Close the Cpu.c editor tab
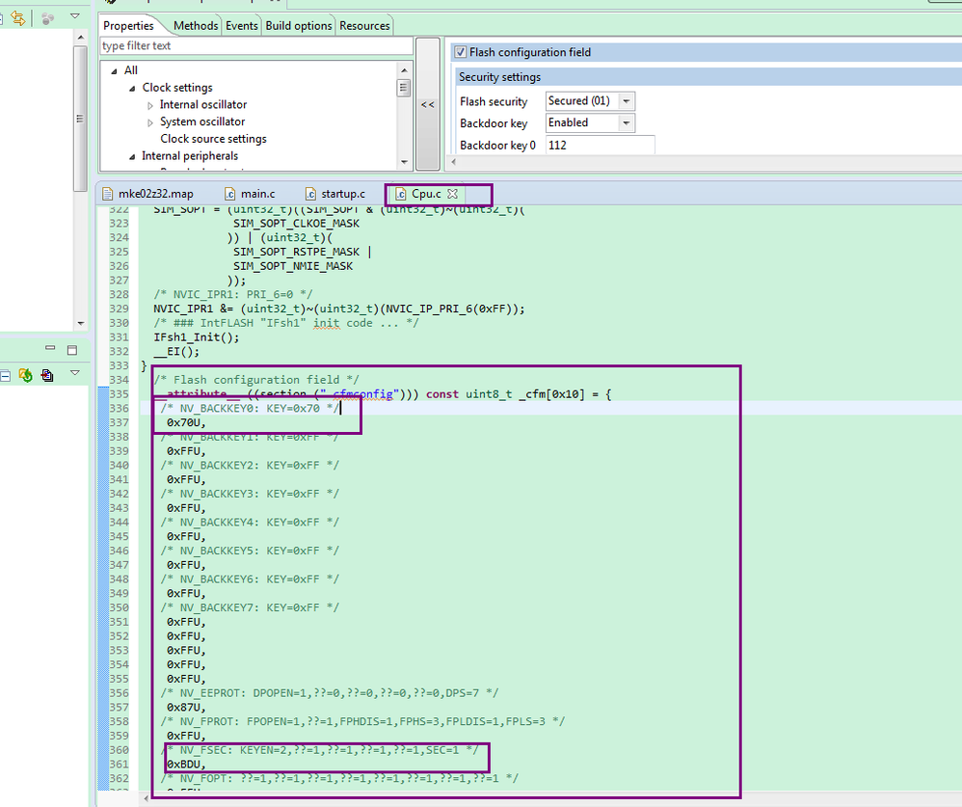The image size is (962, 807). pyautogui.click(x=453, y=193)
